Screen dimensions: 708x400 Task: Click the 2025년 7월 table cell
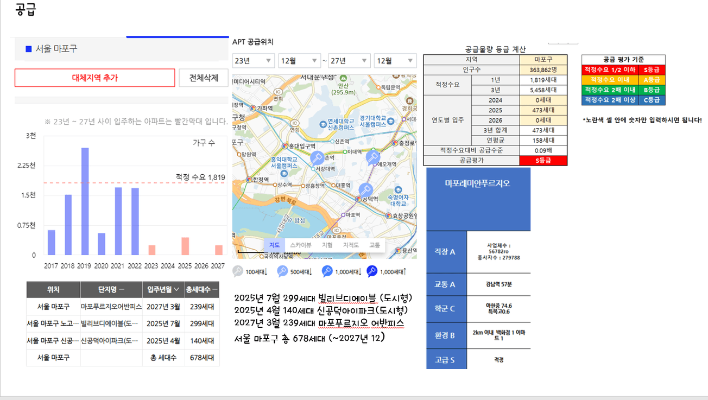coord(163,324)
